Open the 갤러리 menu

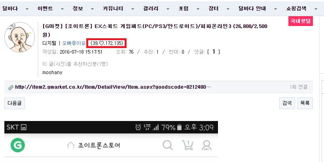(151, 8)
